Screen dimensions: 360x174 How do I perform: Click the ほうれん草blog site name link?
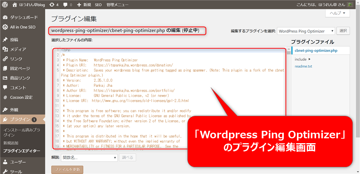[x=32, y=5]
